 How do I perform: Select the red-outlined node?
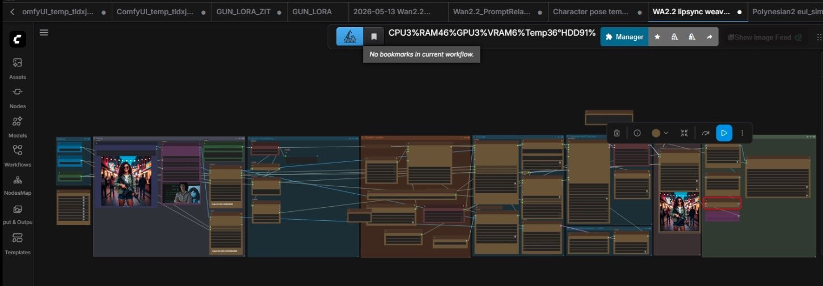tap(722, 203)
